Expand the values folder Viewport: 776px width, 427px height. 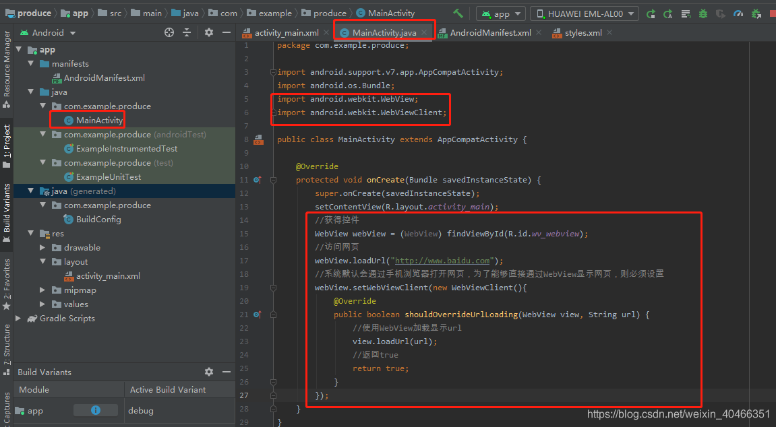pyautogui.click(x=42, y=304)
